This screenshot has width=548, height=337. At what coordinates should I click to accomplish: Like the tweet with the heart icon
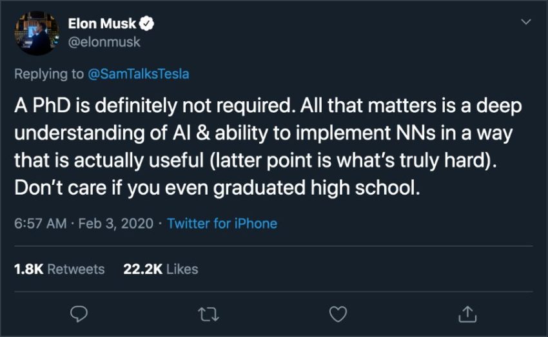point(338,313)
